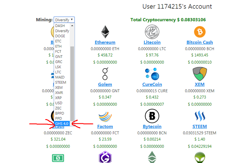
Task: Click the $ 0.04229194 STEEM value
Action: [200, 146]
